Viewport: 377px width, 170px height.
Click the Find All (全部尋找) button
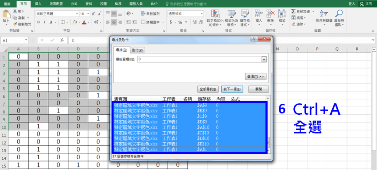click(x=208, y=89)
